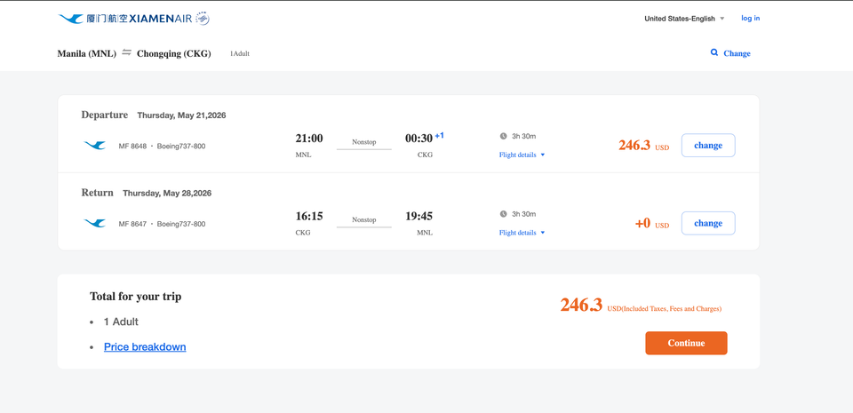
Task: Click the total trip price 246.3
Action: click(x=581, y=305)
